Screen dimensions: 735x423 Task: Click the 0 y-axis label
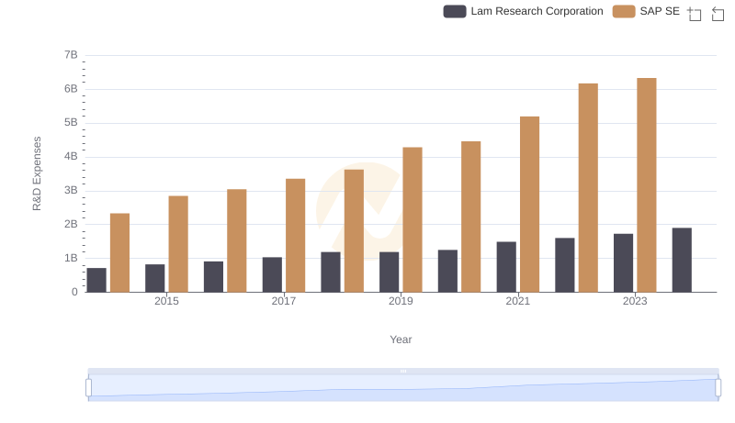(x=74, y=292)
